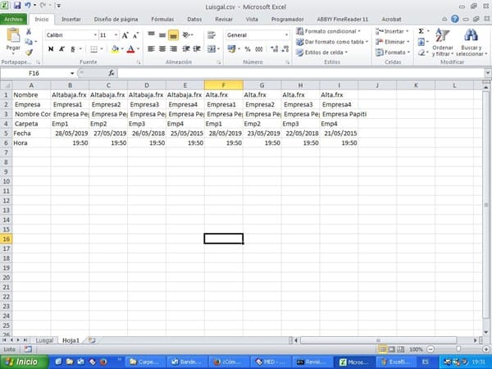Switch to the Fórmulas tab

tap(162, 20)
